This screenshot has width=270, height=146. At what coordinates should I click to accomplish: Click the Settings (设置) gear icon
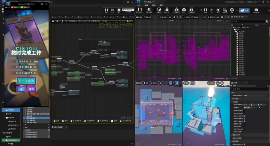[x=232, y=10]
